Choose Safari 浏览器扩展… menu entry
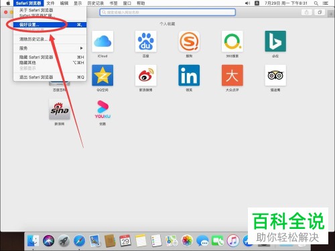Viewport: 335px width, 251px height. click(50, 15)
